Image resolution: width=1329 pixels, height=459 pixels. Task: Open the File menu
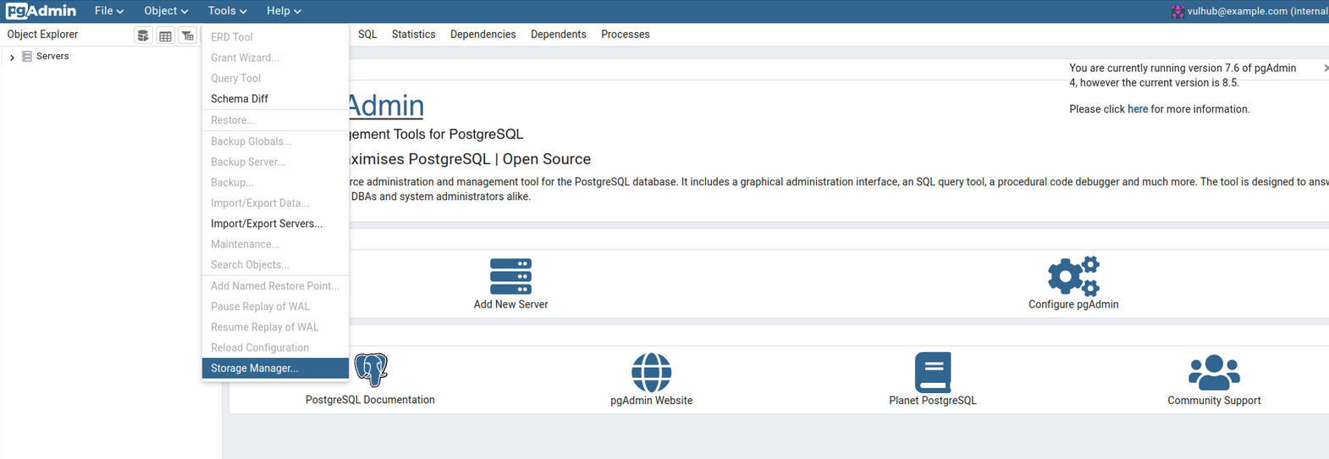pos(109,11)
